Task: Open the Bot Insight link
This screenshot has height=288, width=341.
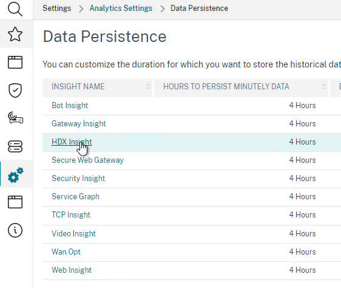Action: coord(70,106)
